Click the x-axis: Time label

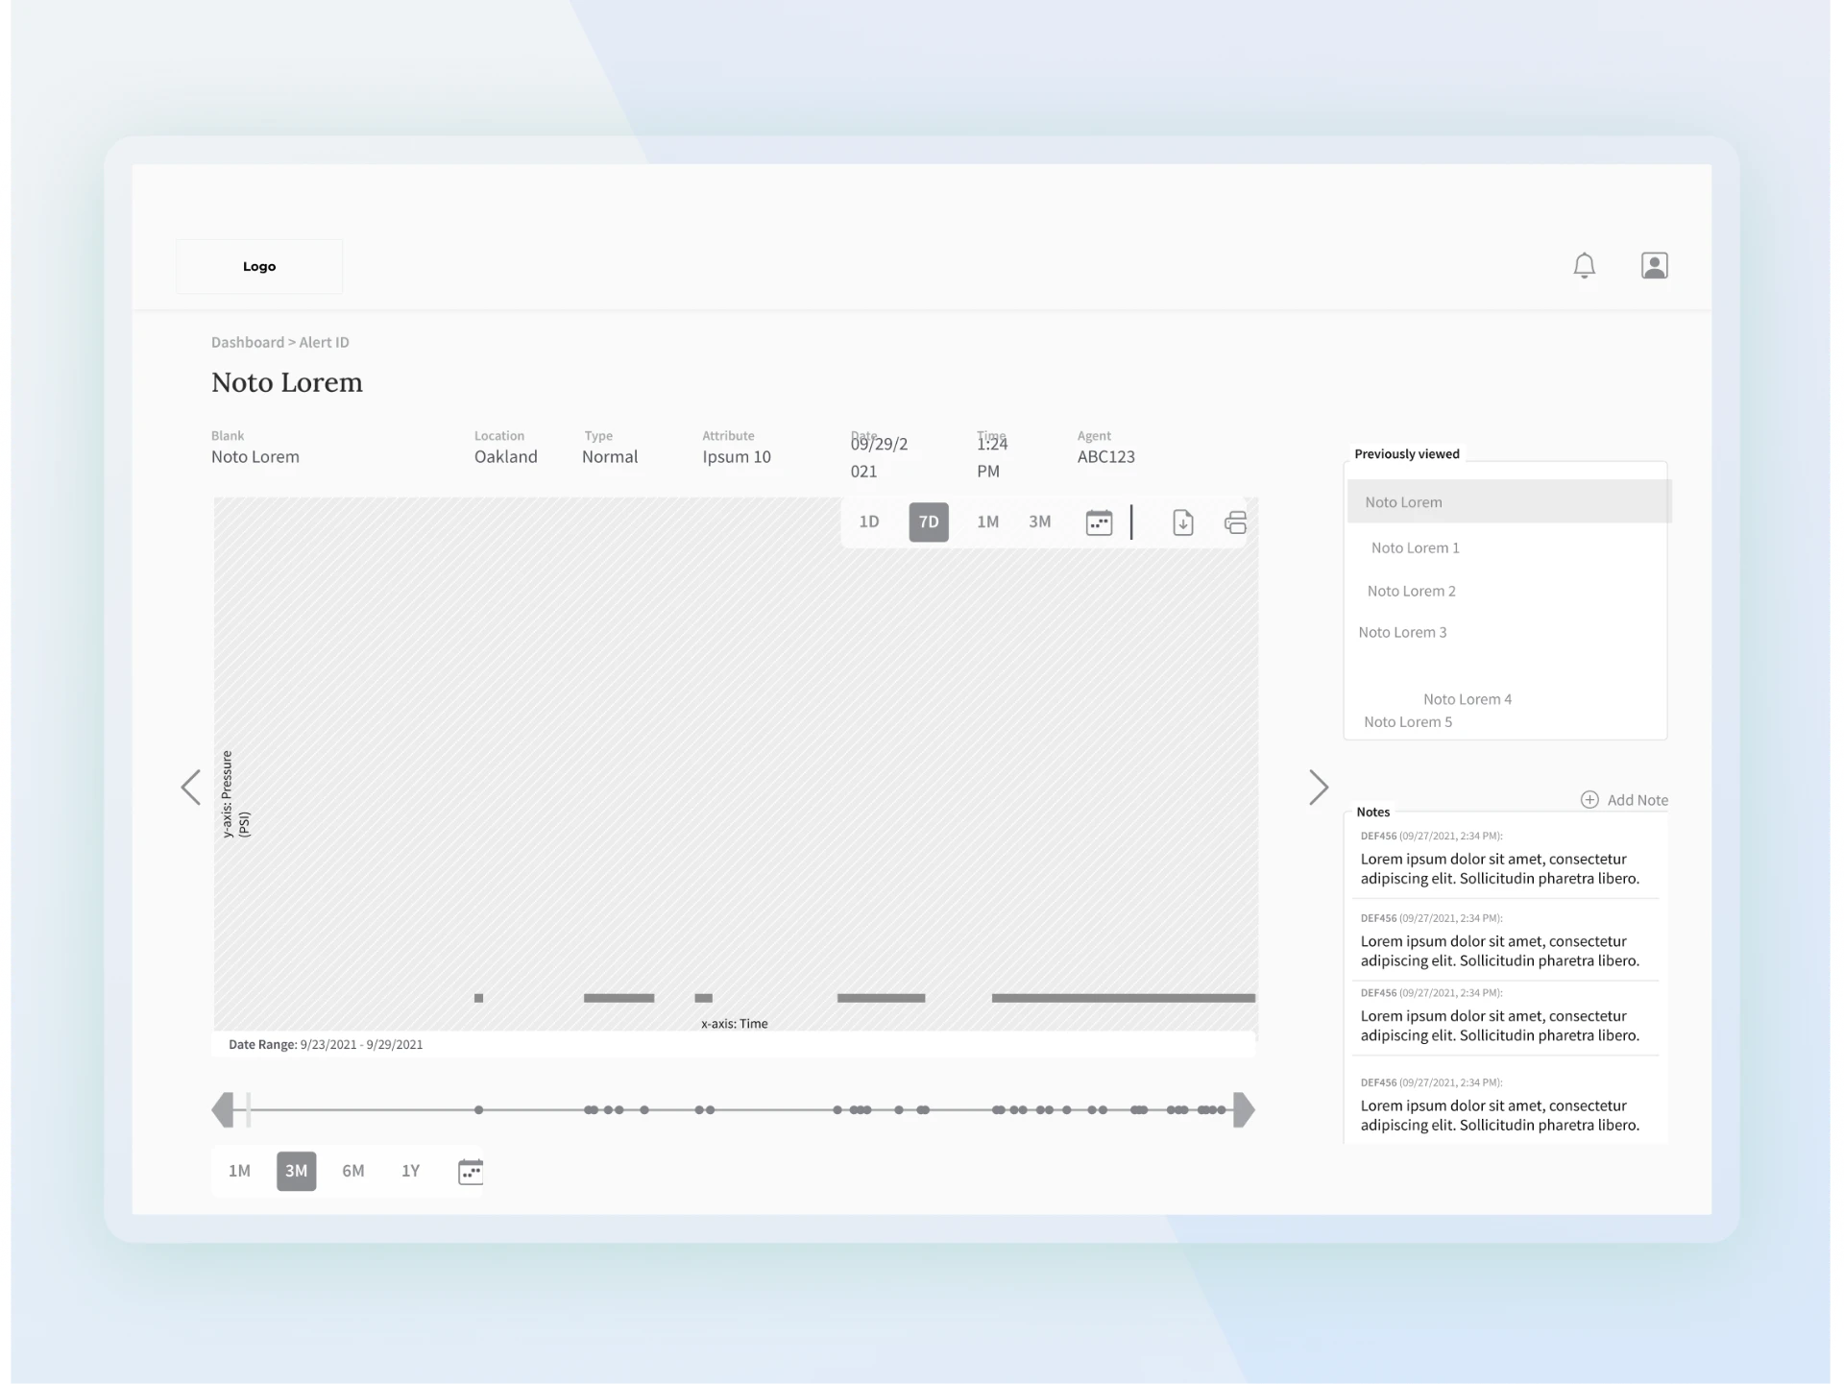pos(735,1024)
